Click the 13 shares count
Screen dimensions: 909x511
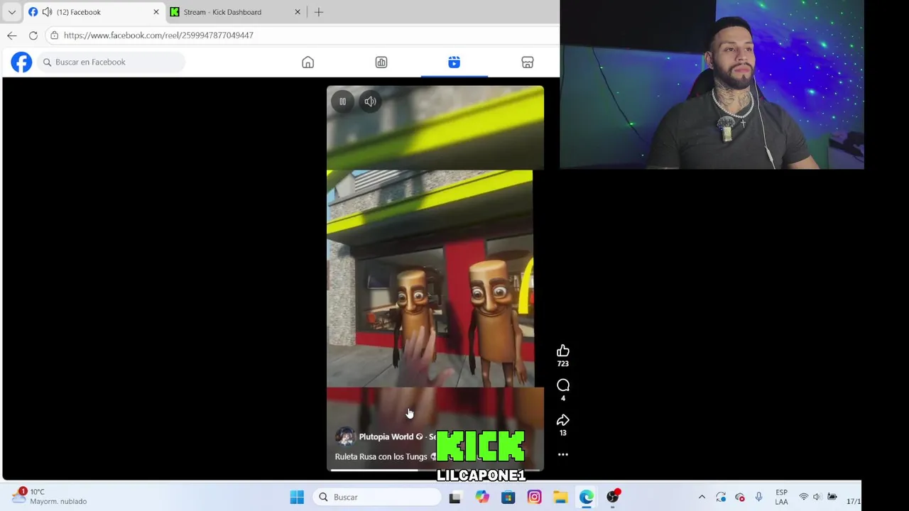562,433
